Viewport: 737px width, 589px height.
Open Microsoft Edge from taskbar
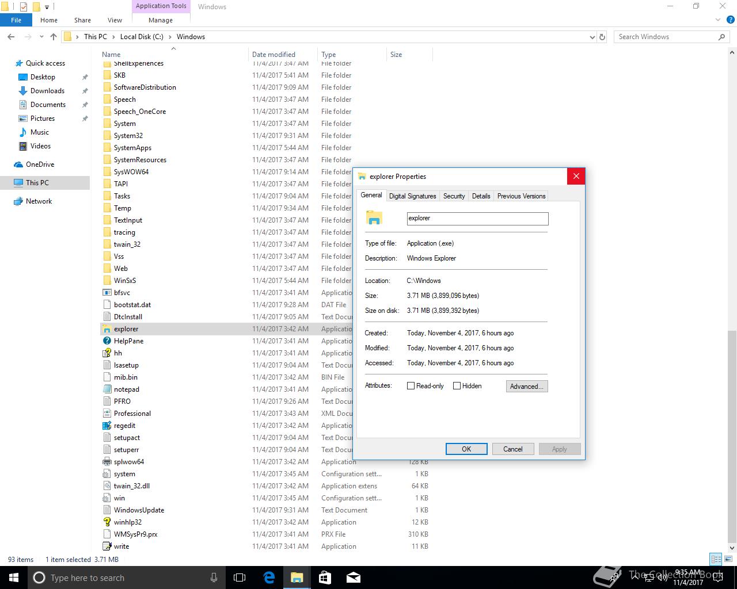tap(269, 577)
